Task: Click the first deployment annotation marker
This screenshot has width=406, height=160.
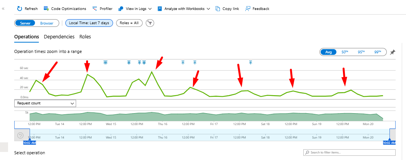Action: (x=105, y=62)
